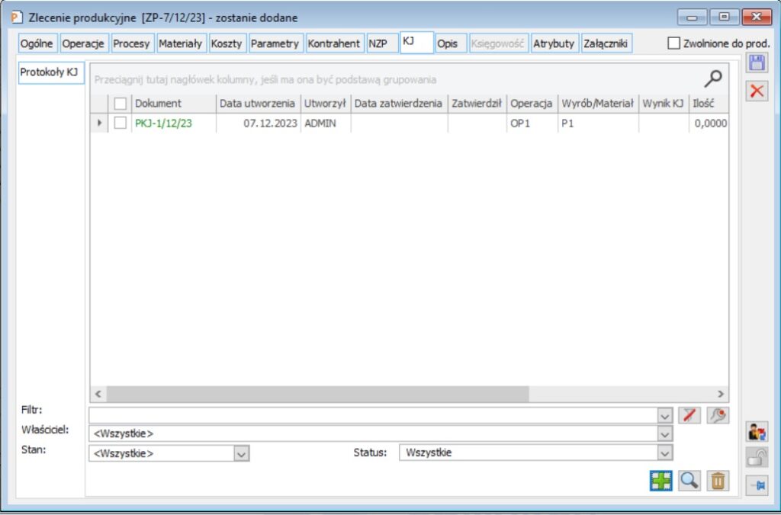Switch to the Materiały tab
The height and width of the screenshot is (515, 781).
click(181, 43)
